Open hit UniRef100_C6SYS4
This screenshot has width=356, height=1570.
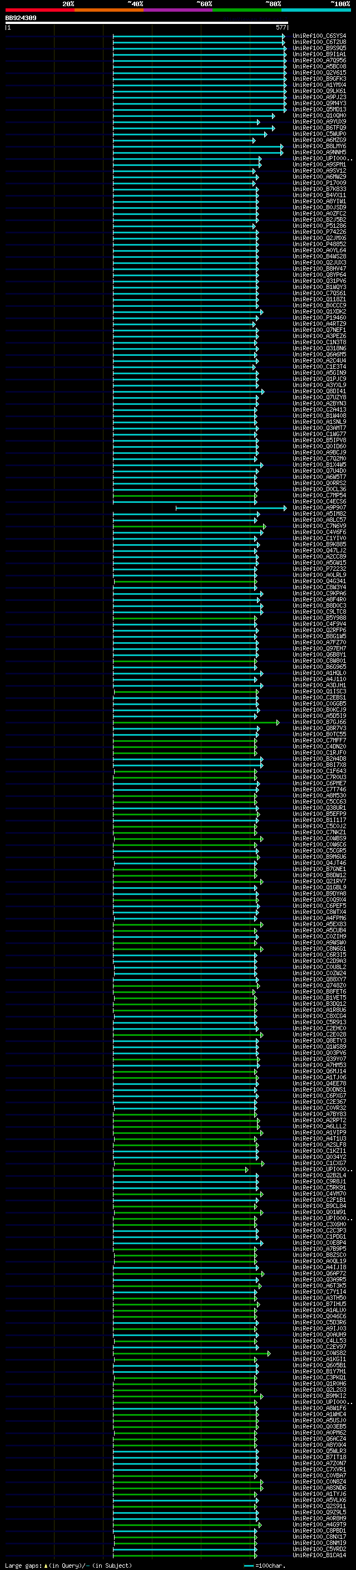(x=319, y=36)
